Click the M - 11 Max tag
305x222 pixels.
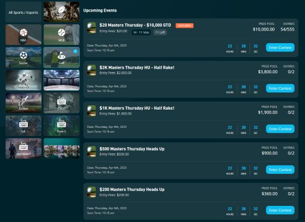click(x=141, y=33)
